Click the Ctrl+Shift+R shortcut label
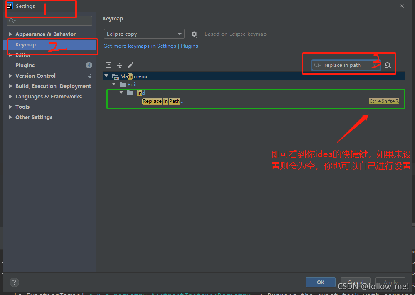Screen dimensions: 415x295 (x=384, y=101)
